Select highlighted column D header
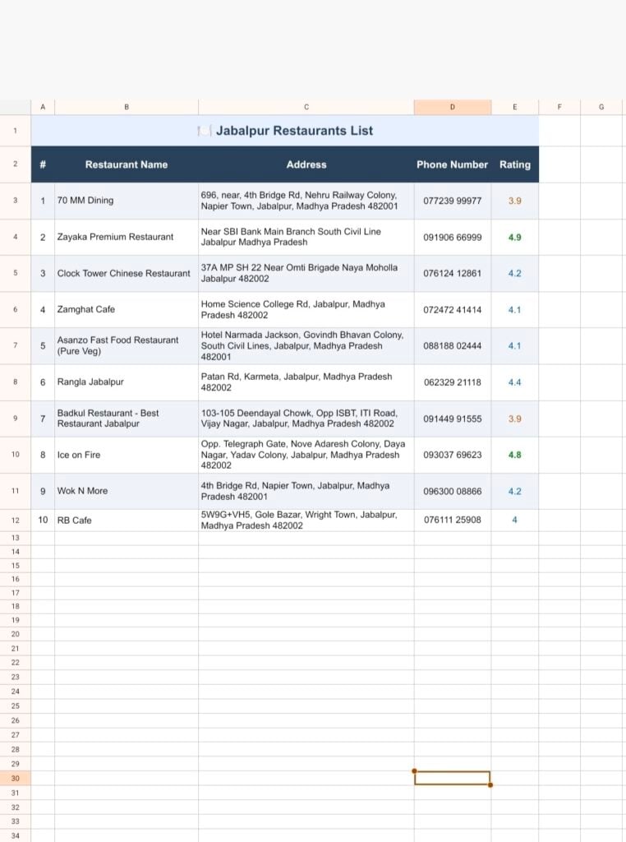 452,107
